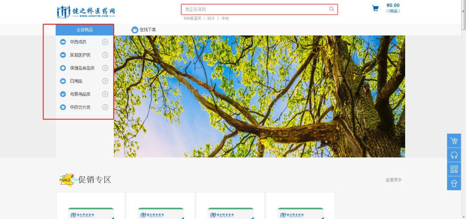Select the 保健品食品类 category label
Screen dimensions: 466x219
[82, 68]
